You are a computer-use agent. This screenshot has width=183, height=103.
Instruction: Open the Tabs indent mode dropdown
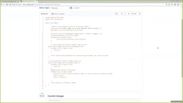(119, 14)
